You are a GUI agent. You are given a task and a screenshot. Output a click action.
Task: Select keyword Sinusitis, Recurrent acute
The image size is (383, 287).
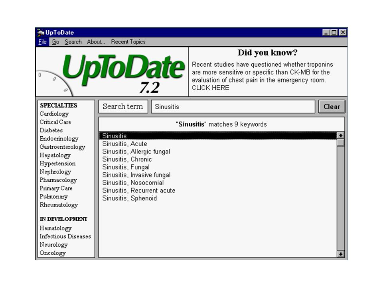[x=139, y=191]
